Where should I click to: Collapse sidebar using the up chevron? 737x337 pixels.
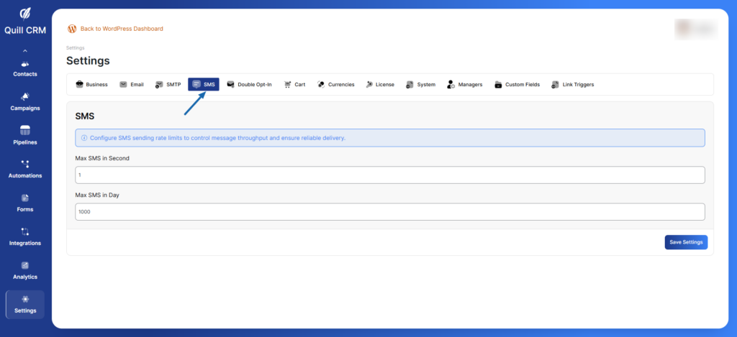(x=25, y=51)
